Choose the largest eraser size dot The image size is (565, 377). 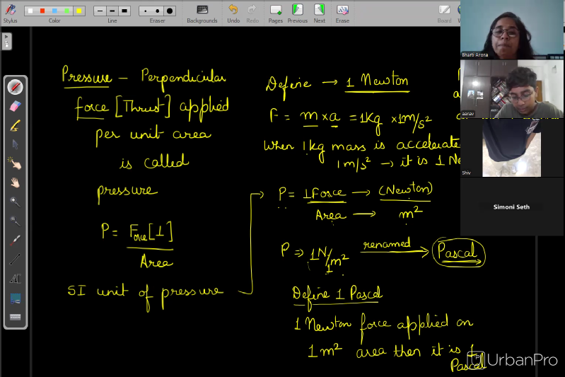[169, 11]
